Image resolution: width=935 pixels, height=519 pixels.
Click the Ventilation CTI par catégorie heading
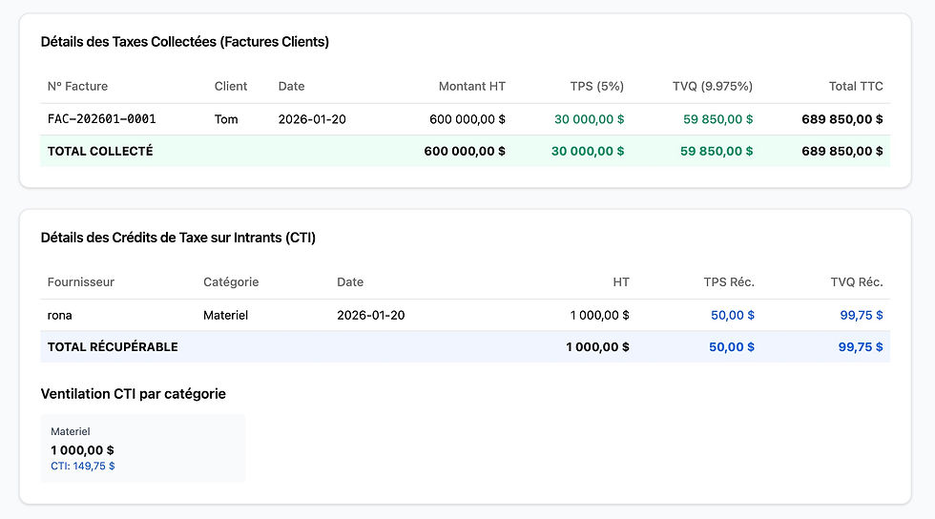point(134,393)
